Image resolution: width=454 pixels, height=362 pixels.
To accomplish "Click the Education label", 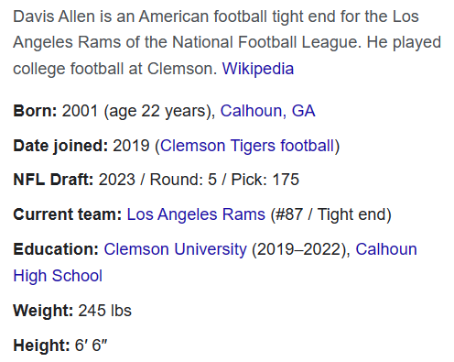I will (56, 249).
